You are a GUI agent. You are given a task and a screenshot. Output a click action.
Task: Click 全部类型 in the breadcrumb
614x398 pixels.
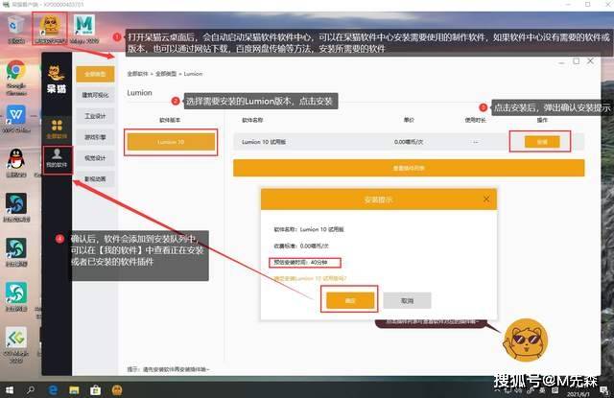tap(166, 74)
